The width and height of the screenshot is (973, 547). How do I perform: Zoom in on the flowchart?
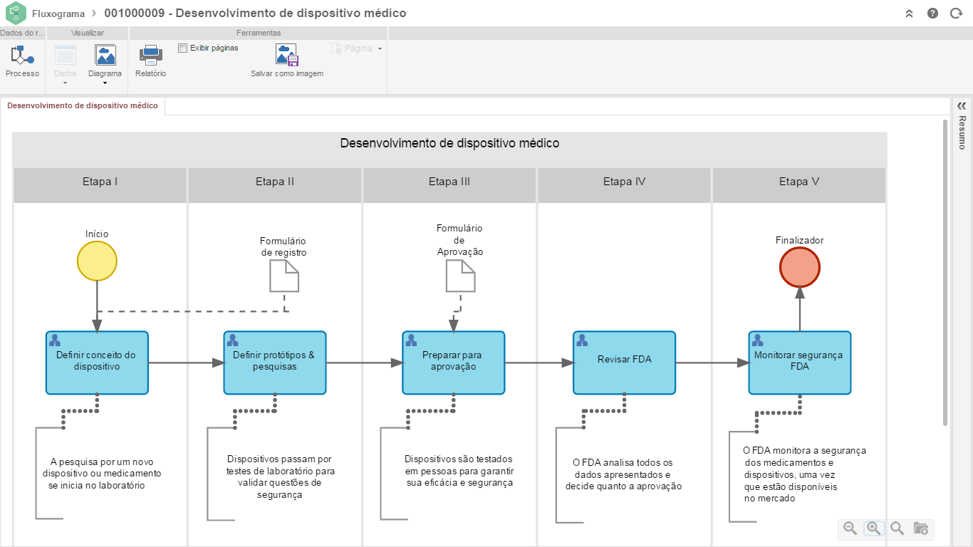(873, 528)
